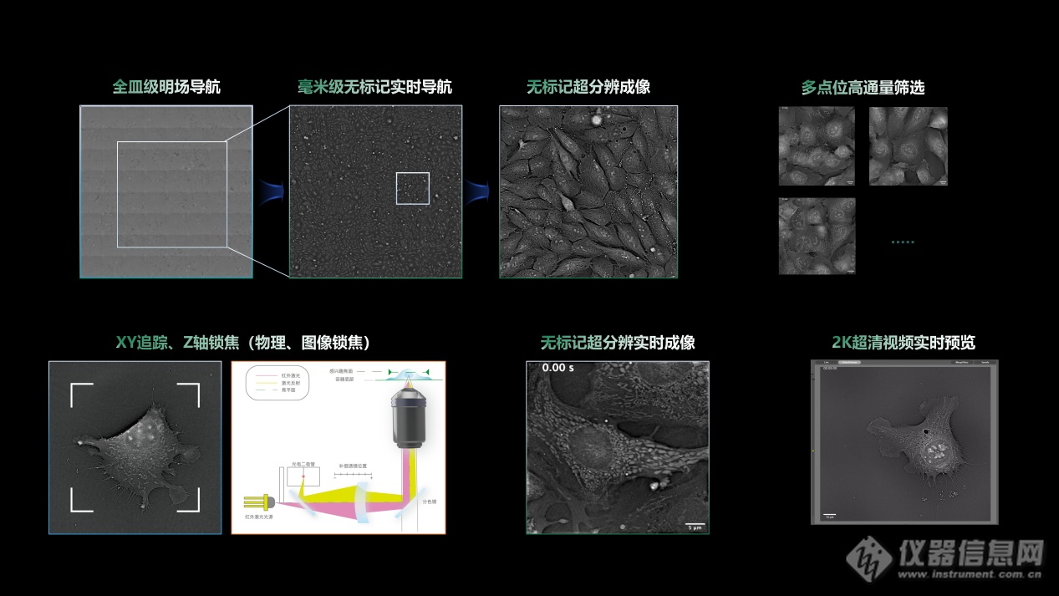Click the rightmost button in preview window top bar
Viewport: 1059px width, 596px height.
985,363
